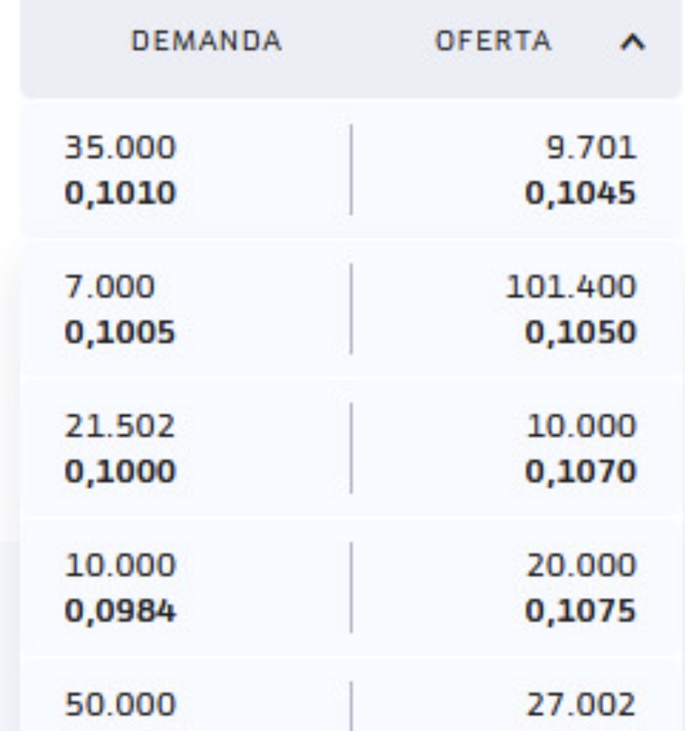Image resolution: width=685 pixels, height=731 pixels.
Task: Select the 35.000 demand quantity
Action: coord(121,148)
